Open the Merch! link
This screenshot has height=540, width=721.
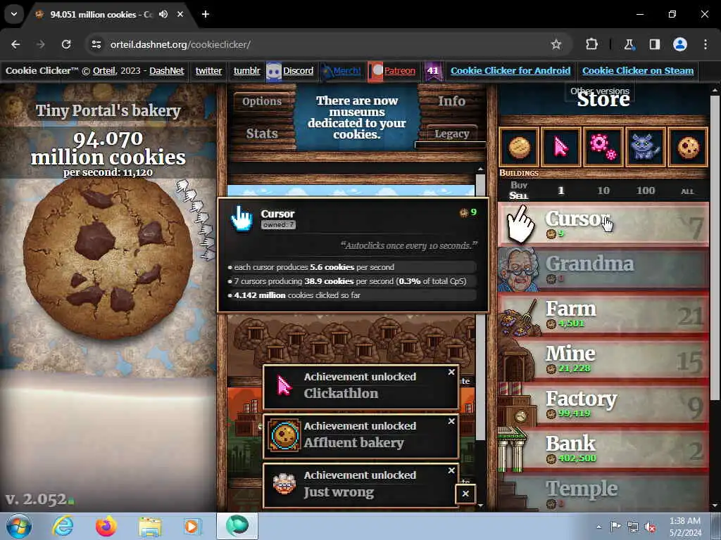[x=346, y=71]
